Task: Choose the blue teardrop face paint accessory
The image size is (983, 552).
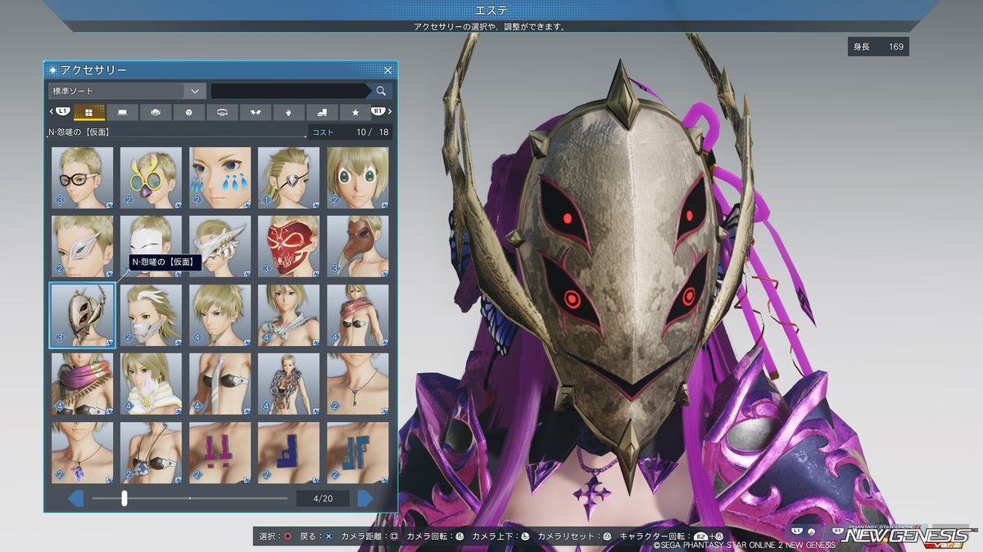Action: pos(220,177)
